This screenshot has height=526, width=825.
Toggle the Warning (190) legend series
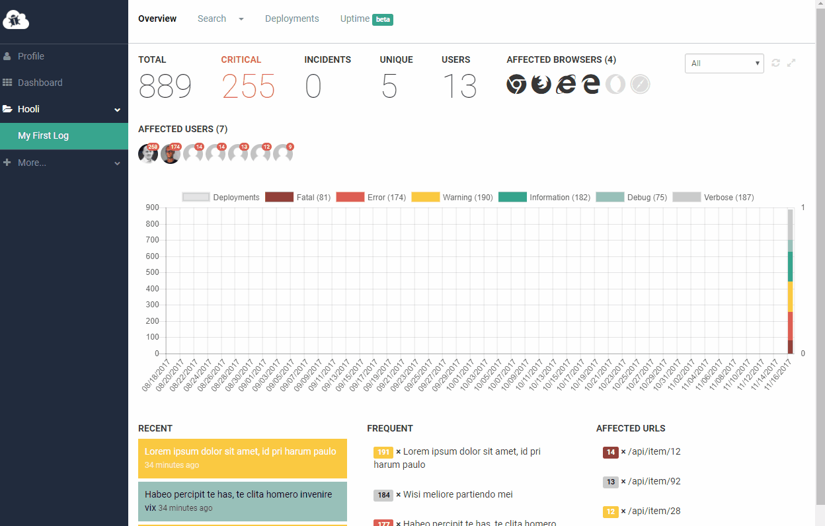click(x=452, y=197)
